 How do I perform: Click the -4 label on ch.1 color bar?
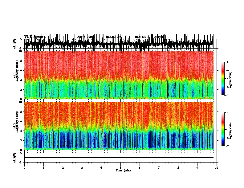point(227,70)
